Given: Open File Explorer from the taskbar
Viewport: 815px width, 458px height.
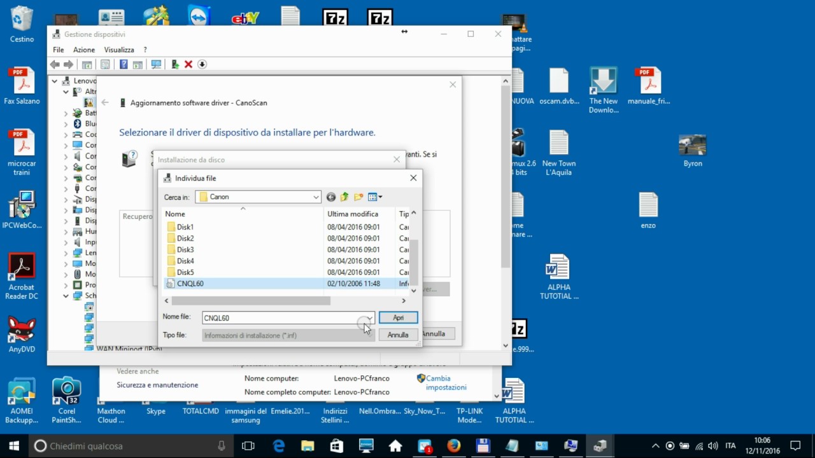Looking at the screenshot, I should pyautogui.click(x=308, y=446).
